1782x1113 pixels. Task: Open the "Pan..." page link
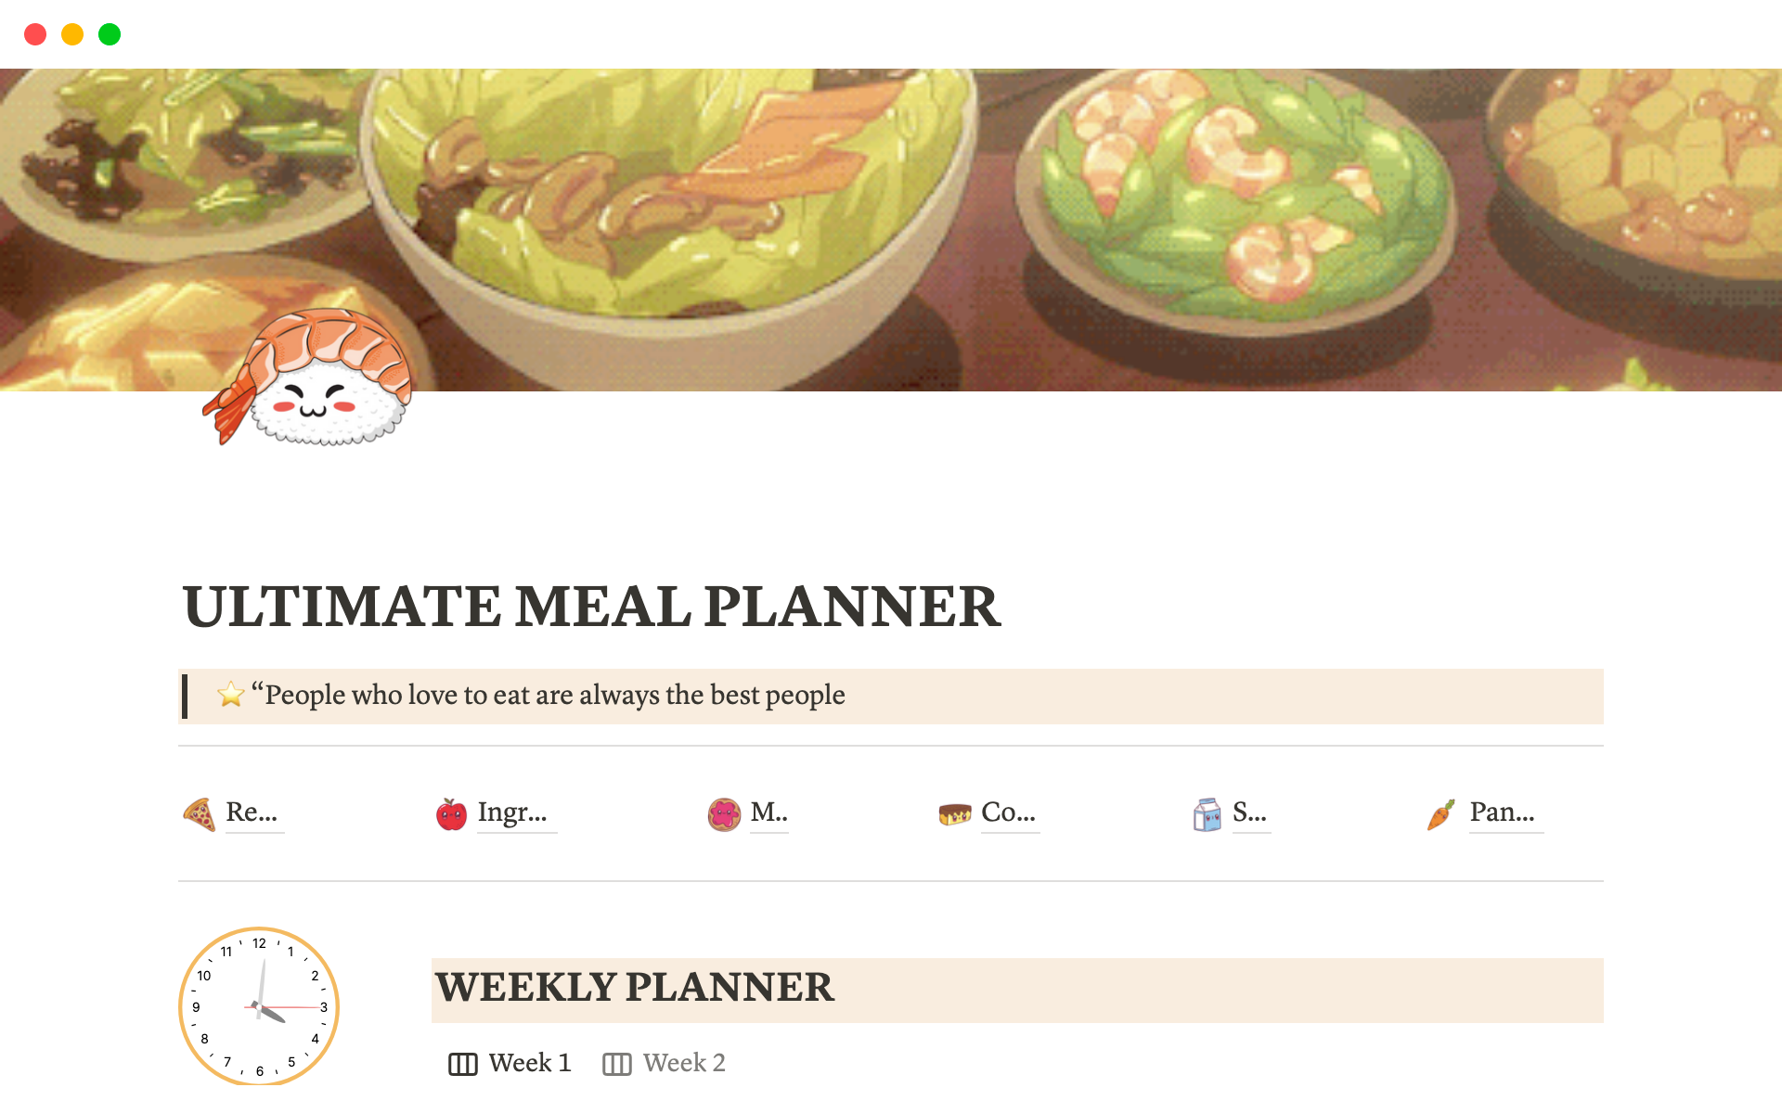click(1502, 812)
